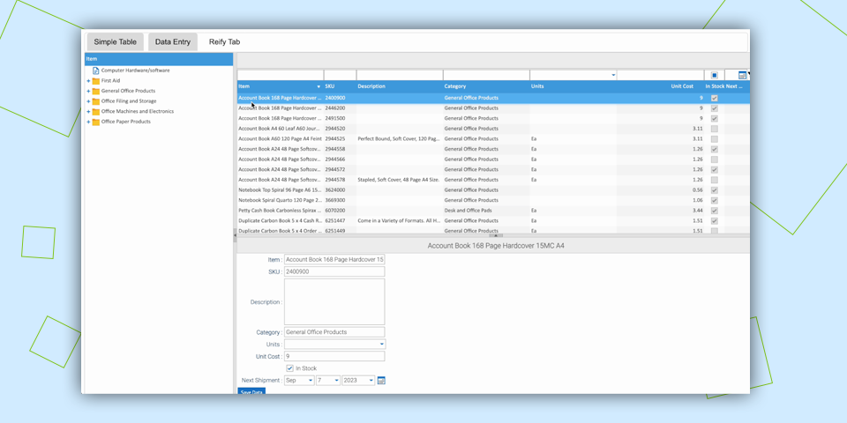Select Notebook Spiral Quarto 120 Page row

(493, 200)
